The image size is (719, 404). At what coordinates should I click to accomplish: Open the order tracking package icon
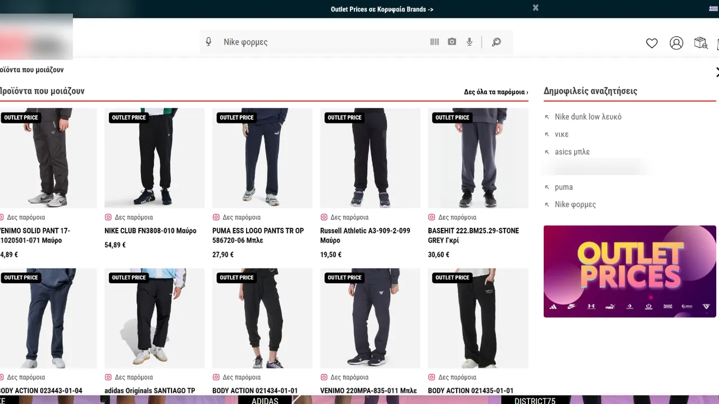coord(700,43)
